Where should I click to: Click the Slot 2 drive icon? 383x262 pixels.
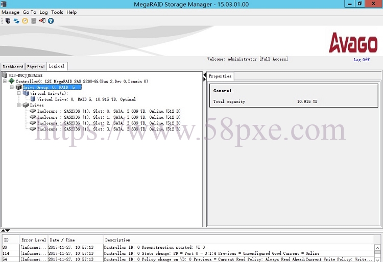tap(33, 123)
